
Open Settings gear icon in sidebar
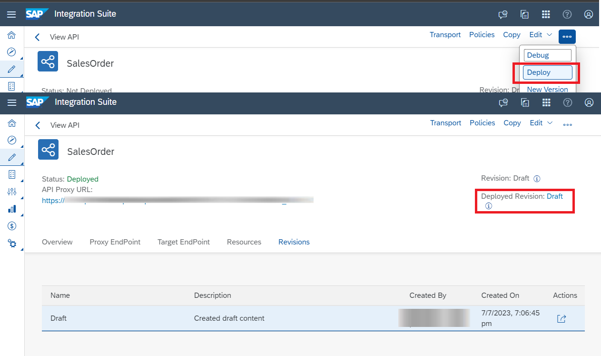point(12,244)
